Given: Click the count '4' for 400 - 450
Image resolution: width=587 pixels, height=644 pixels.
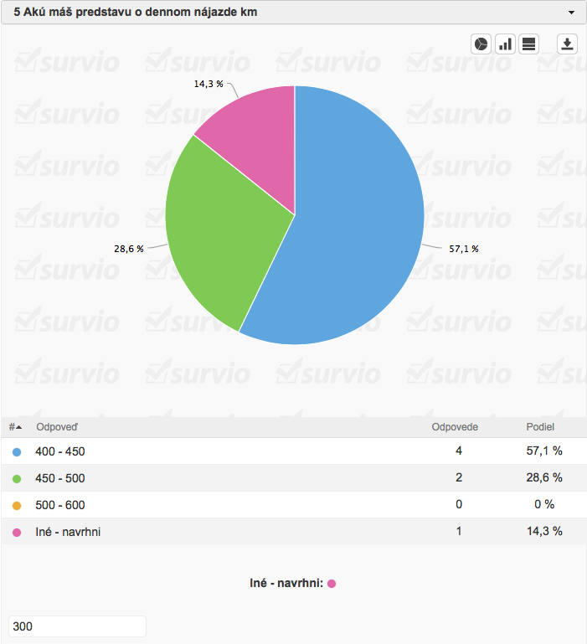Looking at the screenshot, I should coord(459,451).
